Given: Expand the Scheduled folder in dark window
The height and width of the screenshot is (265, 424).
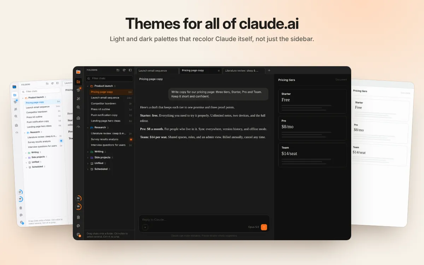Looking at the screenshot, I should [x=88, y=169].
